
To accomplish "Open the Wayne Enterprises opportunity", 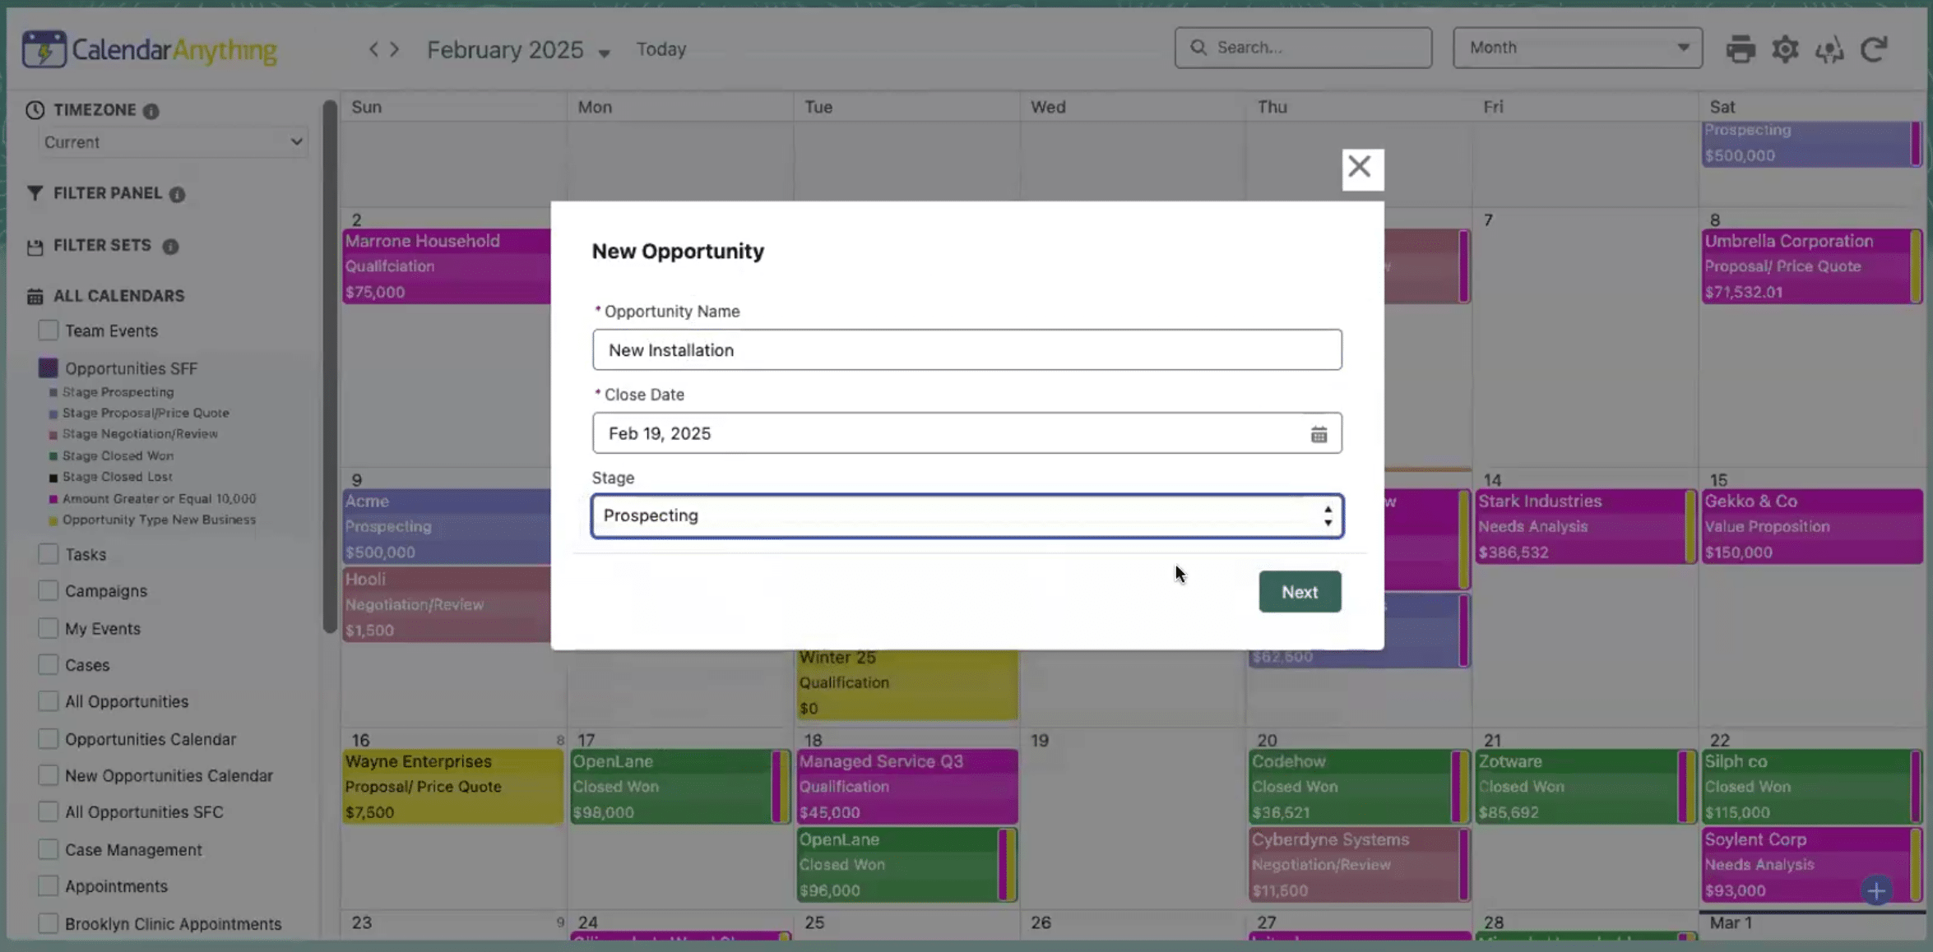I will click(452, 787).
